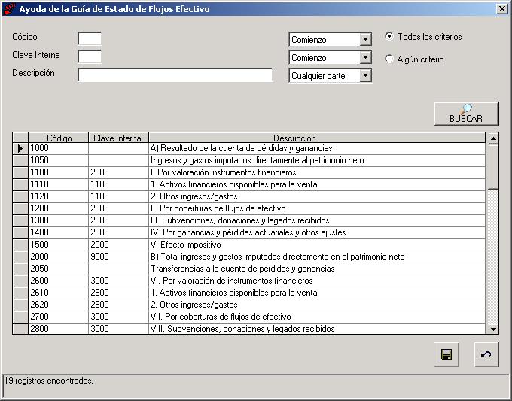
Task: Click the row selector for code 2000
Action: [x=20, y=257]
